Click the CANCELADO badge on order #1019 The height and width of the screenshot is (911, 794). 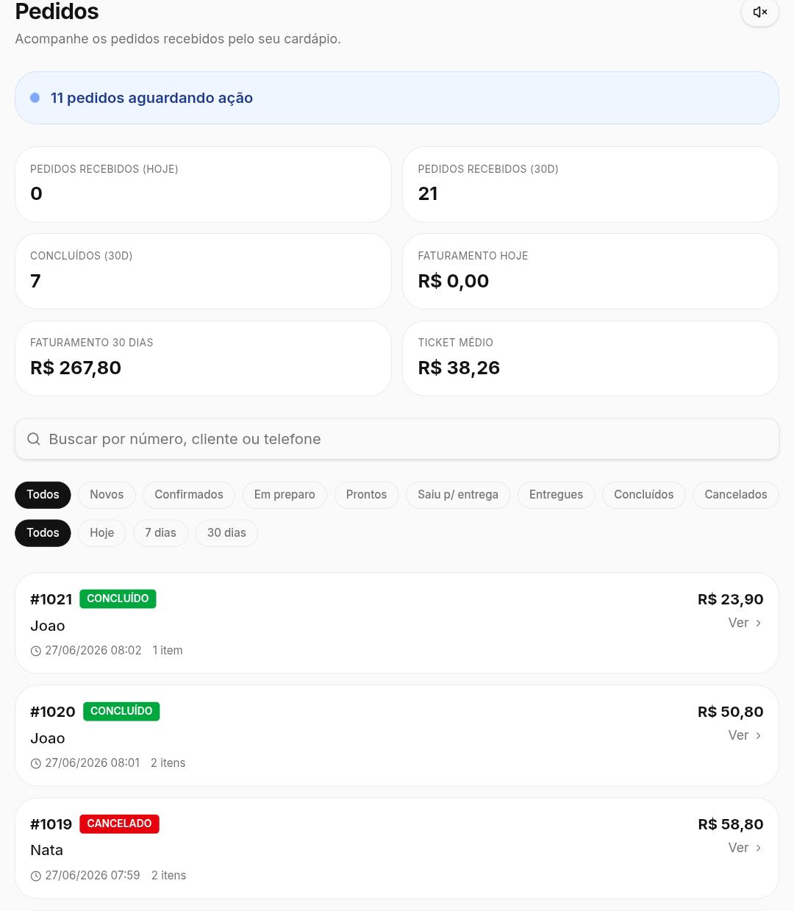(119, 824)
